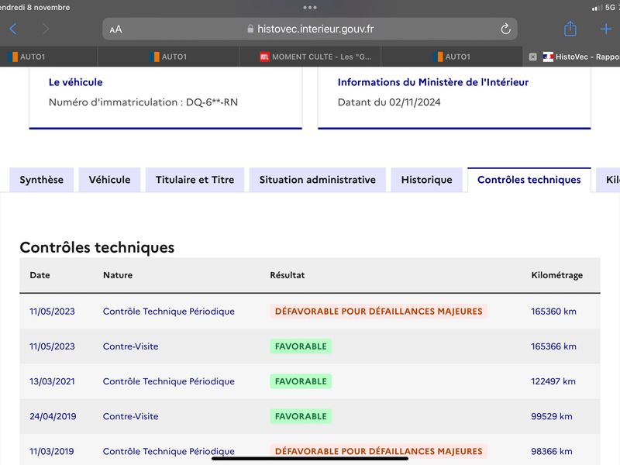Add a new tab with plus icon
The width and height of the screenshot is (620, 465).
[606, 29]
